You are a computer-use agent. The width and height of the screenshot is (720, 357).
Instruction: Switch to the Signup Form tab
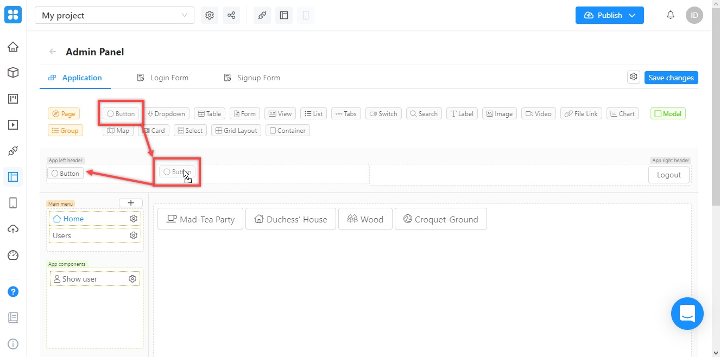[252, 78]
